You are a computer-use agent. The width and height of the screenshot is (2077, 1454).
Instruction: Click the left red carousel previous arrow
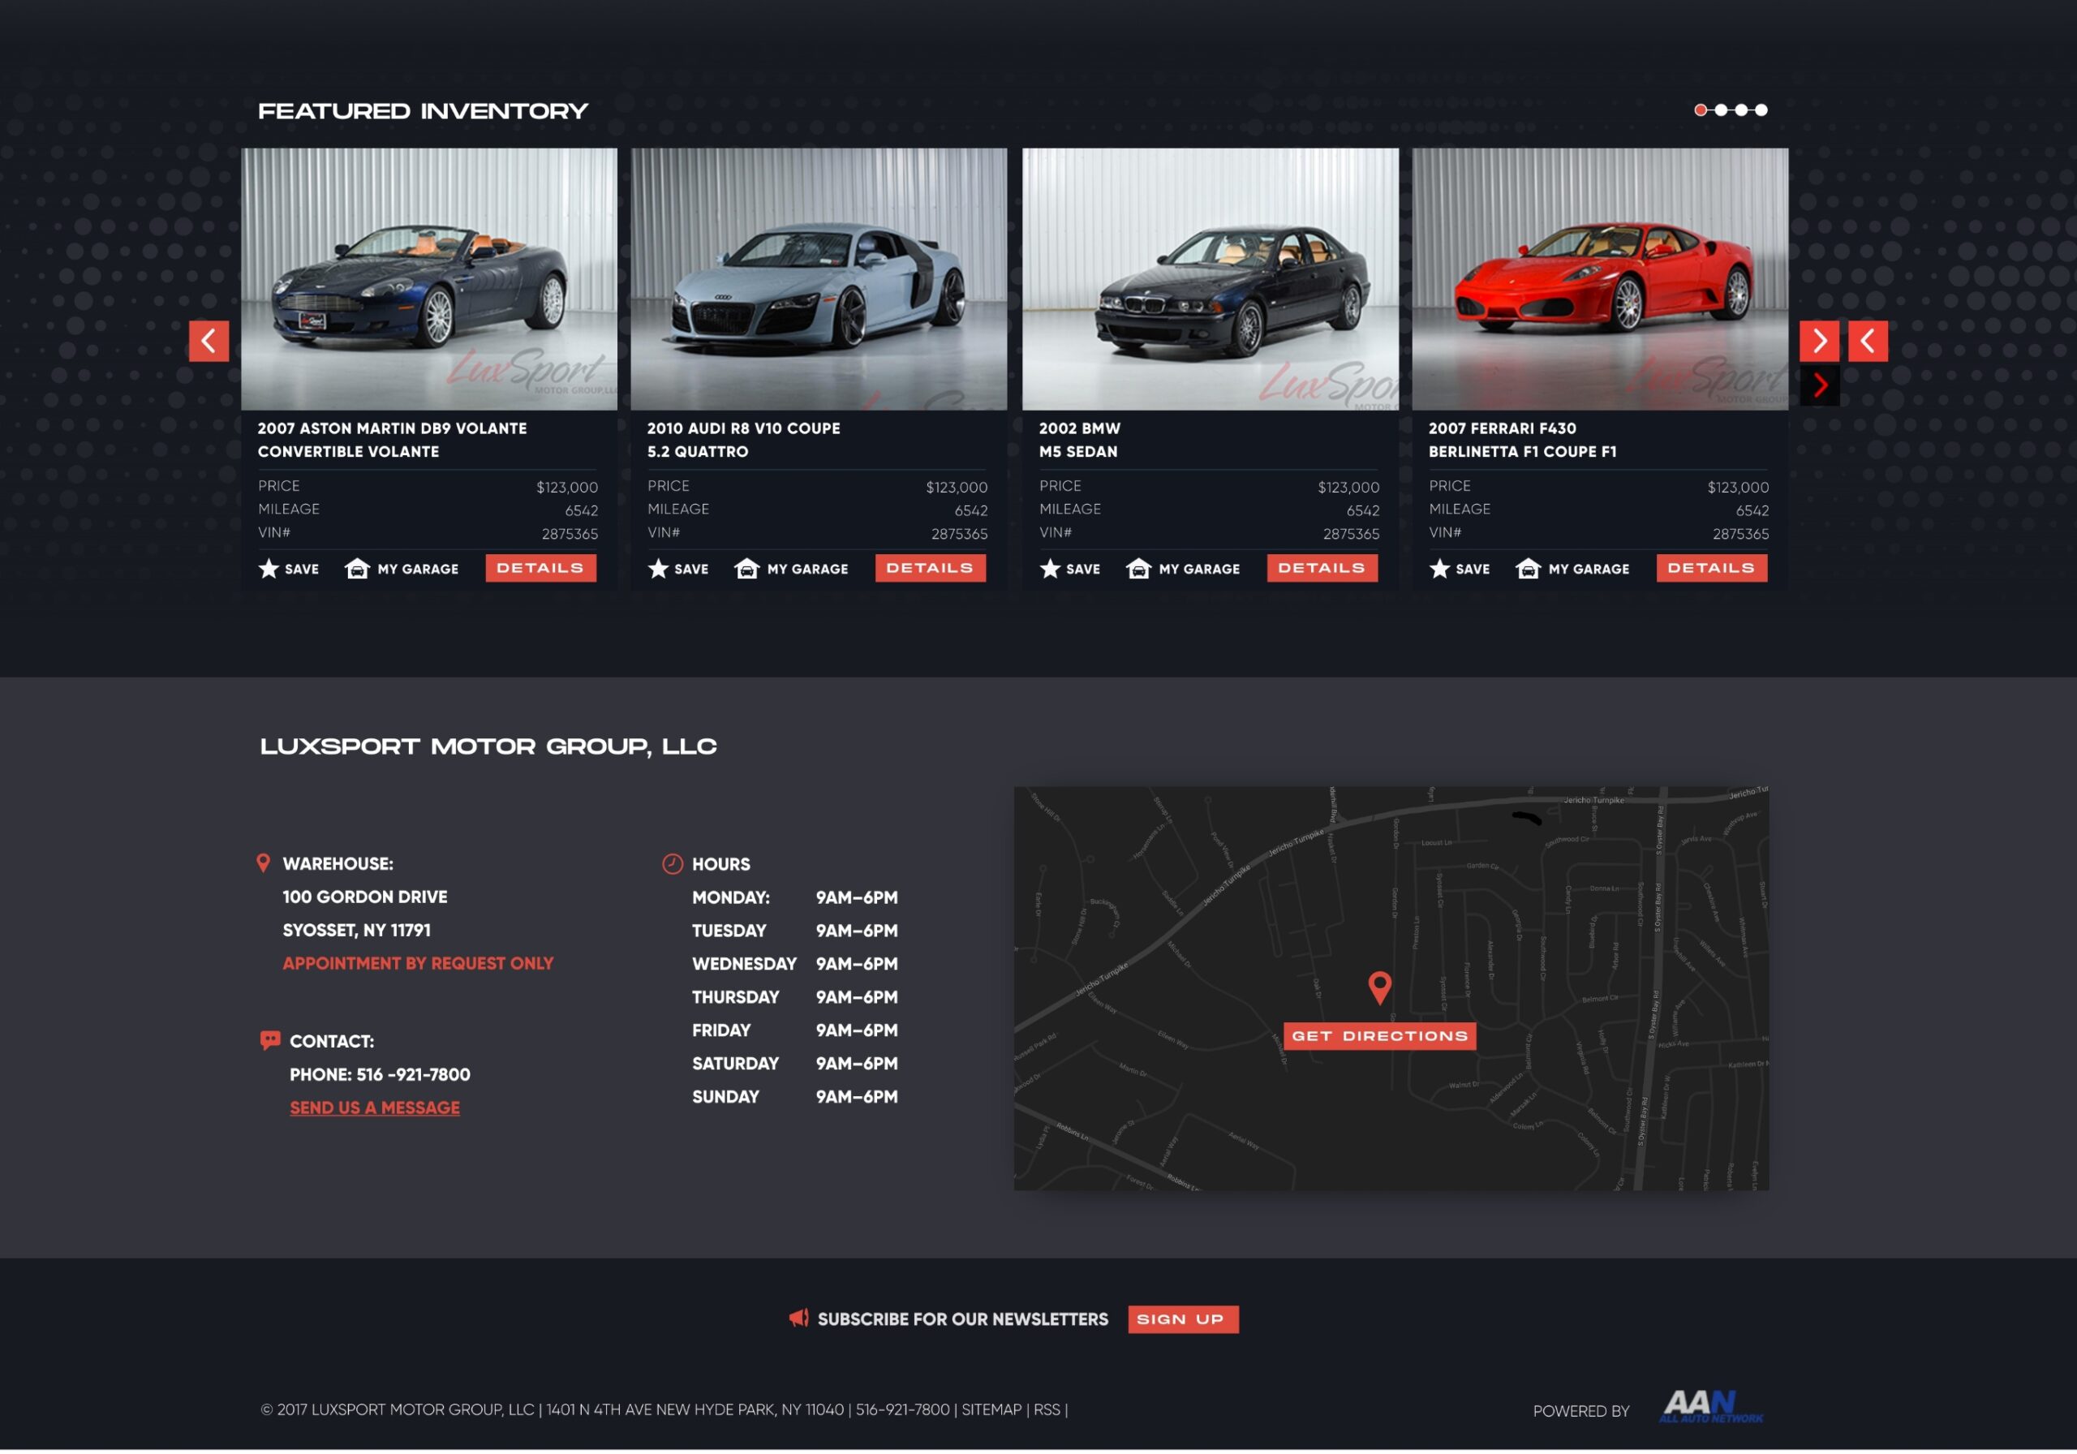click(208, 341)
